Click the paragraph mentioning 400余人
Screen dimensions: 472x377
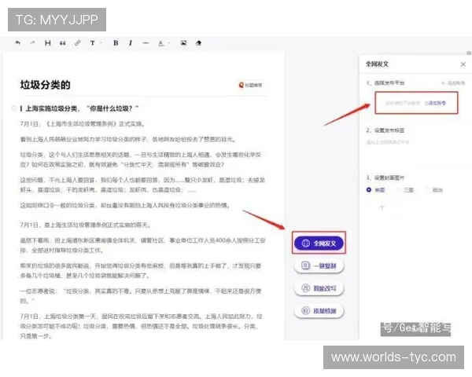(x=142, y=245)
